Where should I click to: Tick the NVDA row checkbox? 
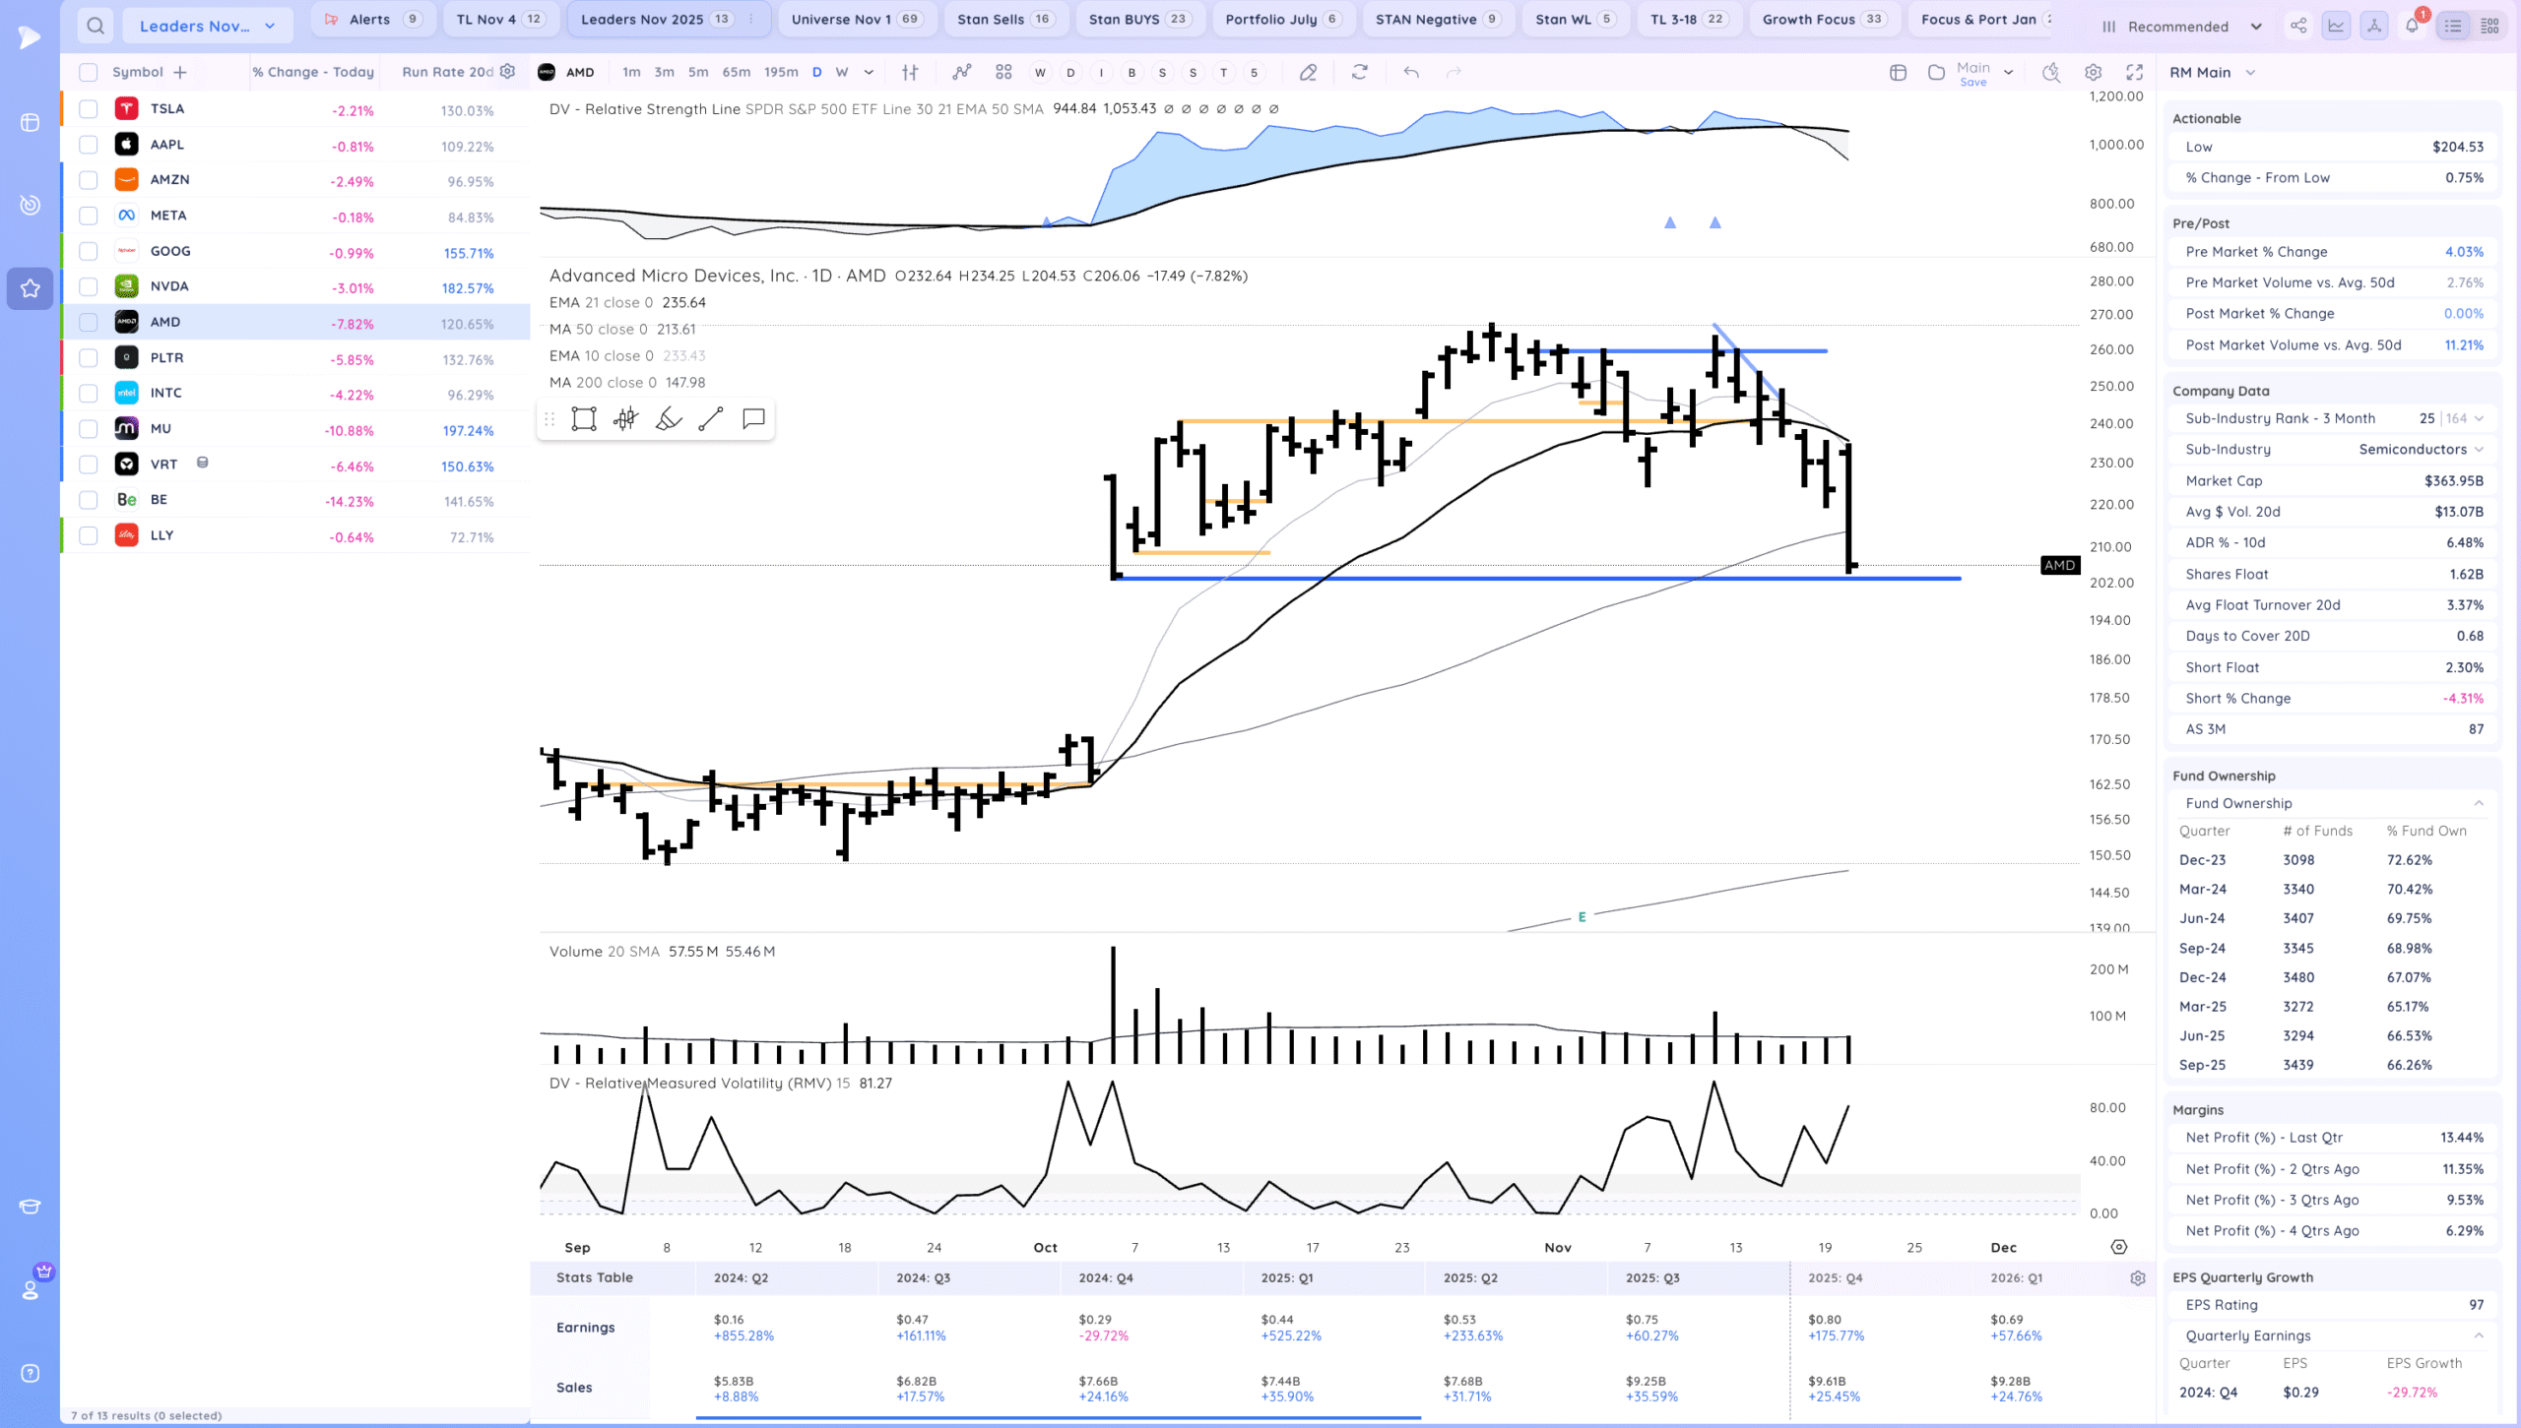pyautogui.click(x=89, y=286)
